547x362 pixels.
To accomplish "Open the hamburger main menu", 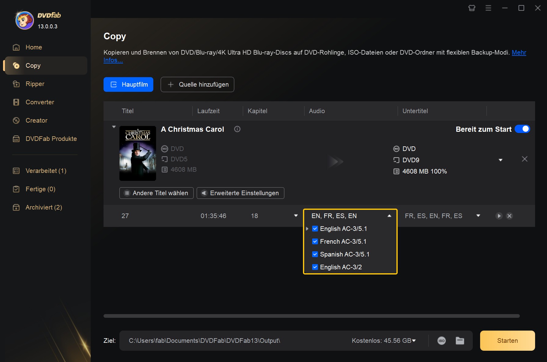I will pos(488,8).
